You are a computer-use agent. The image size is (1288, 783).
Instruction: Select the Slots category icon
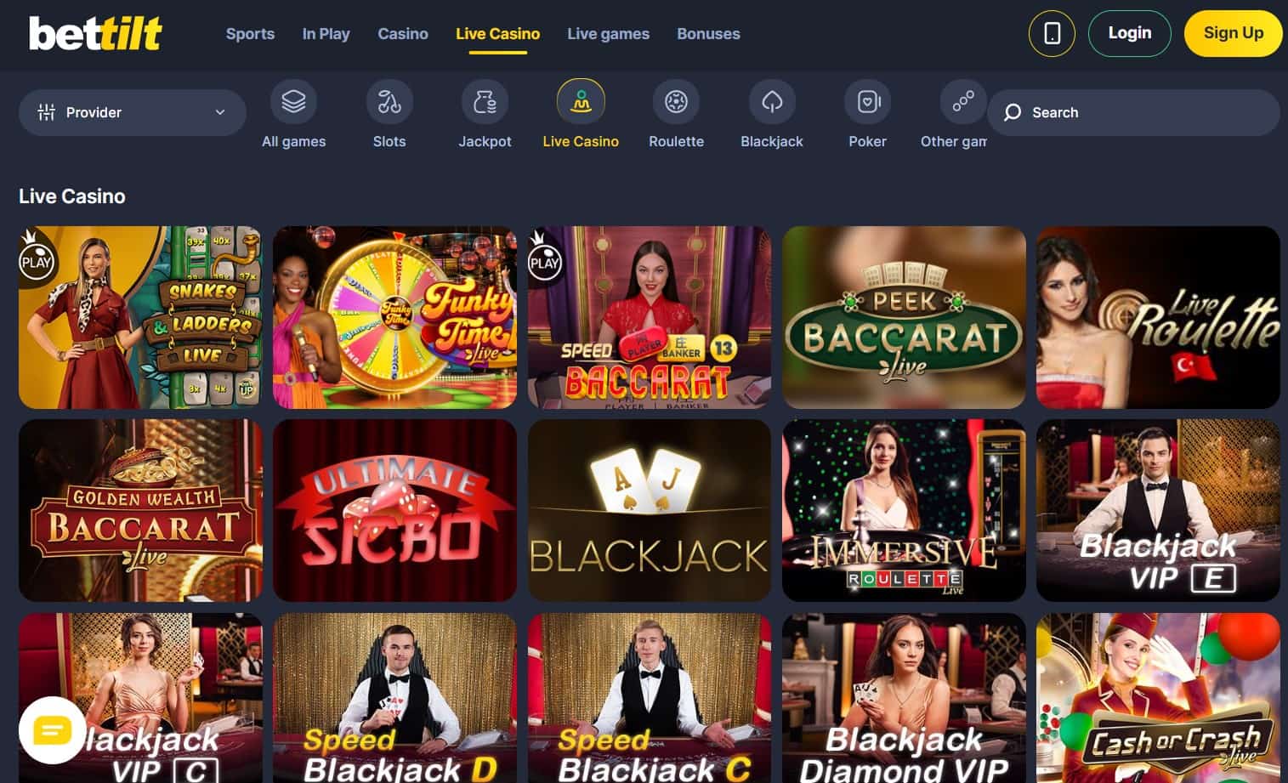pos(389,102)
